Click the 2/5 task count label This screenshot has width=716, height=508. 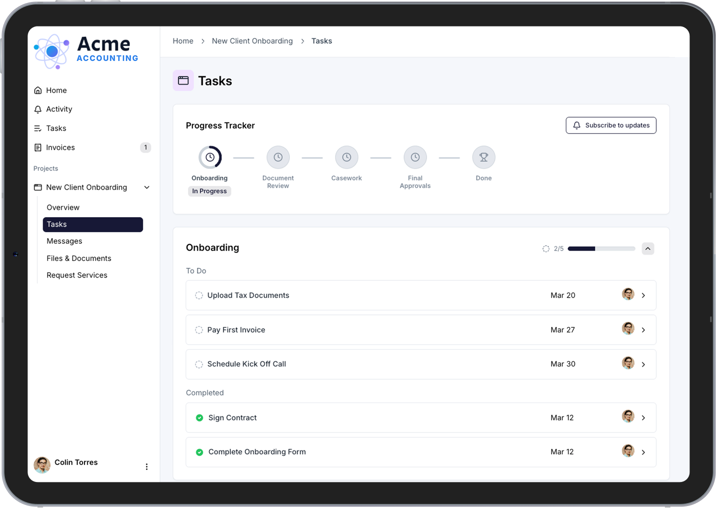pyautogui.click(x=559, y=249)
